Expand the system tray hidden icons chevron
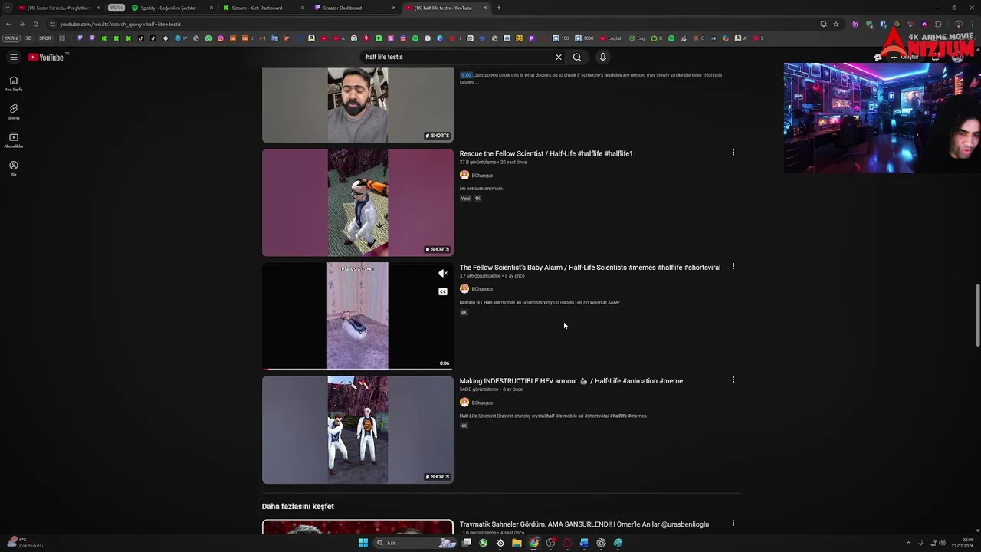 coord(908,543)
